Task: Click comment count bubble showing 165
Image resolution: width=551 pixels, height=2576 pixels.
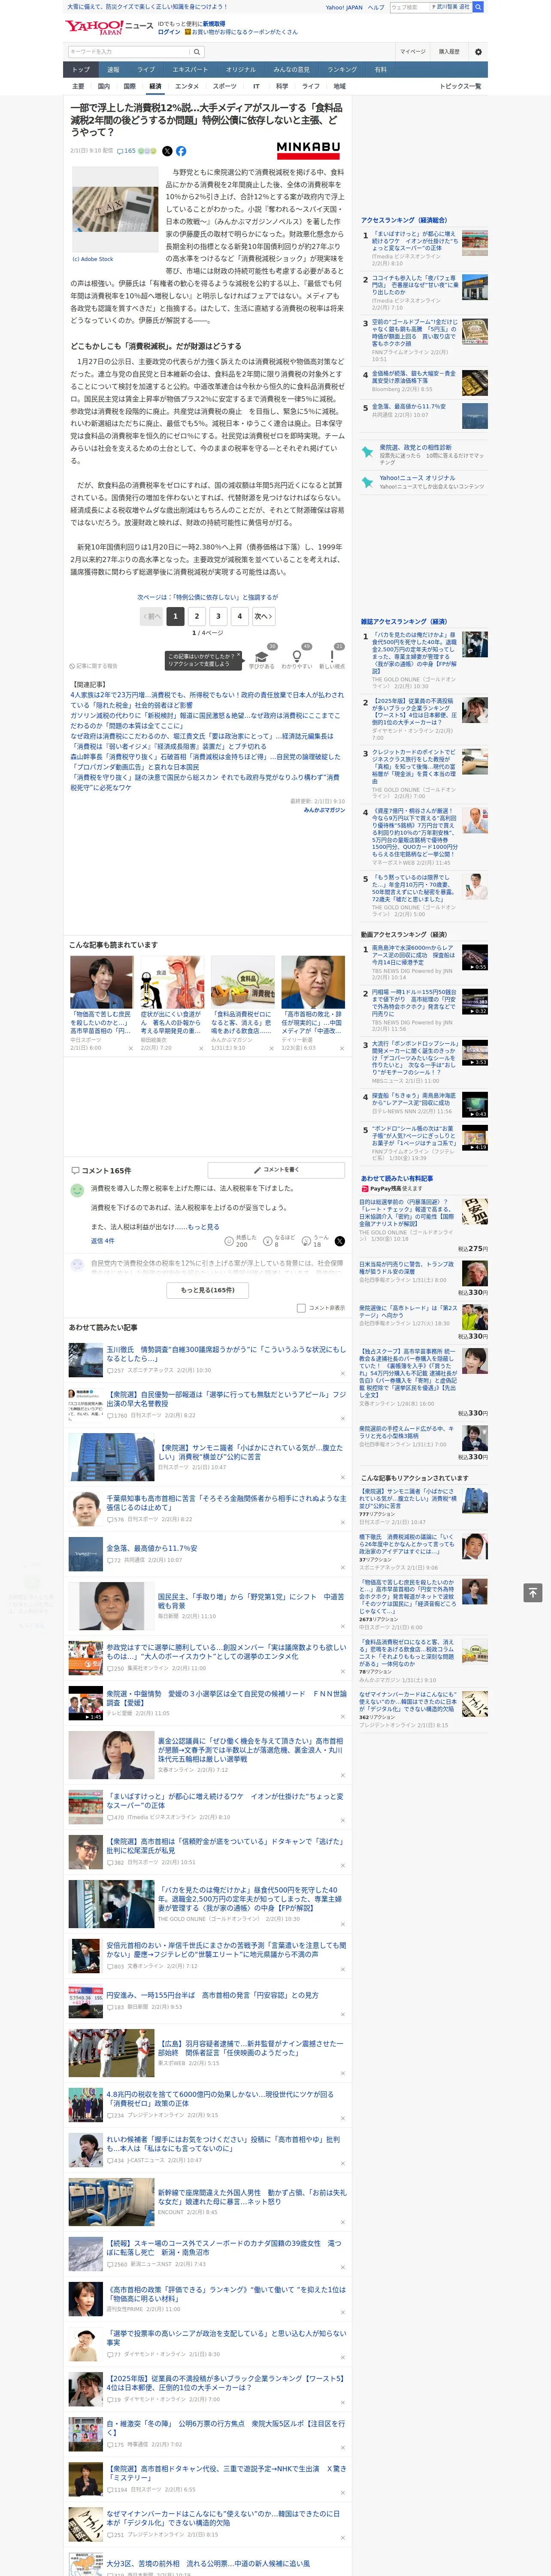Action: [127, 151]
